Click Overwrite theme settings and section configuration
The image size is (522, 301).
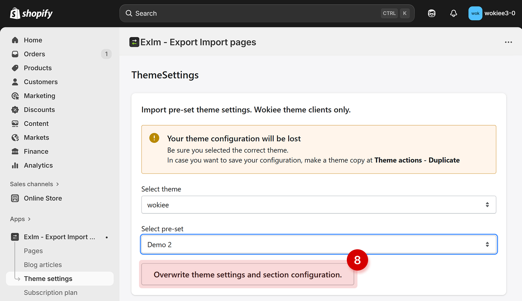coord(248,274)
